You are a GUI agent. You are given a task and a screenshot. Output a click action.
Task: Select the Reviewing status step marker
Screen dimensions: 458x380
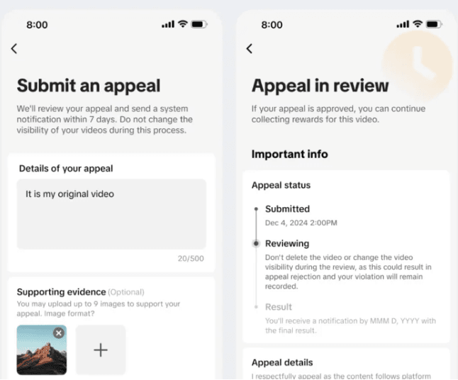point(256,243)
